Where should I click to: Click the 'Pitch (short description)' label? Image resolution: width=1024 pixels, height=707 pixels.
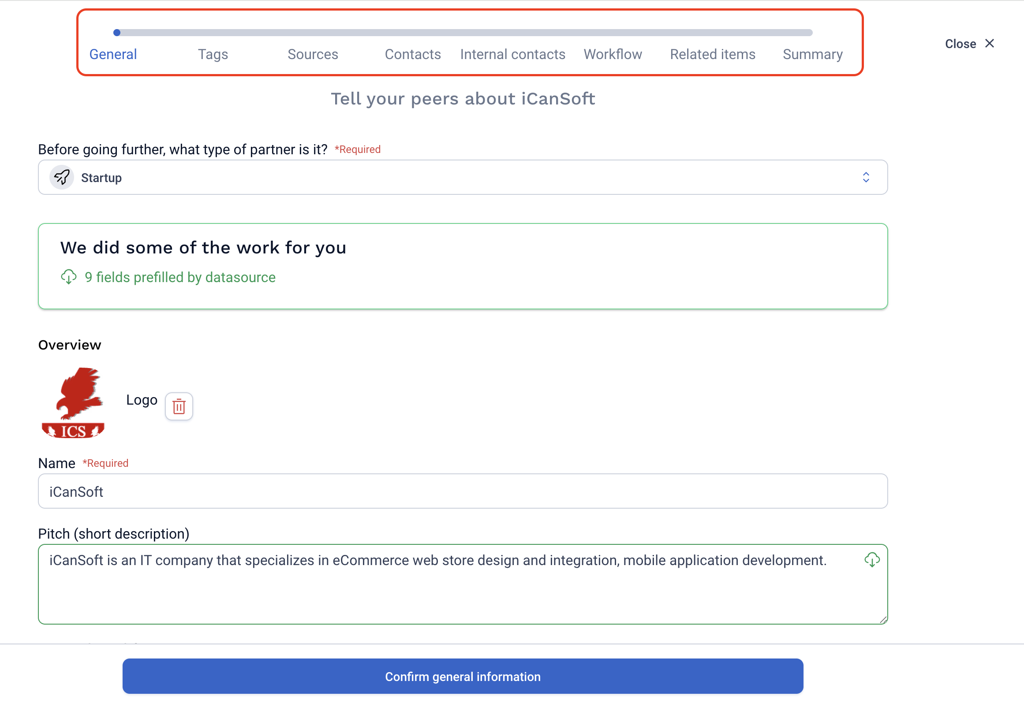[x=114, y=534]
